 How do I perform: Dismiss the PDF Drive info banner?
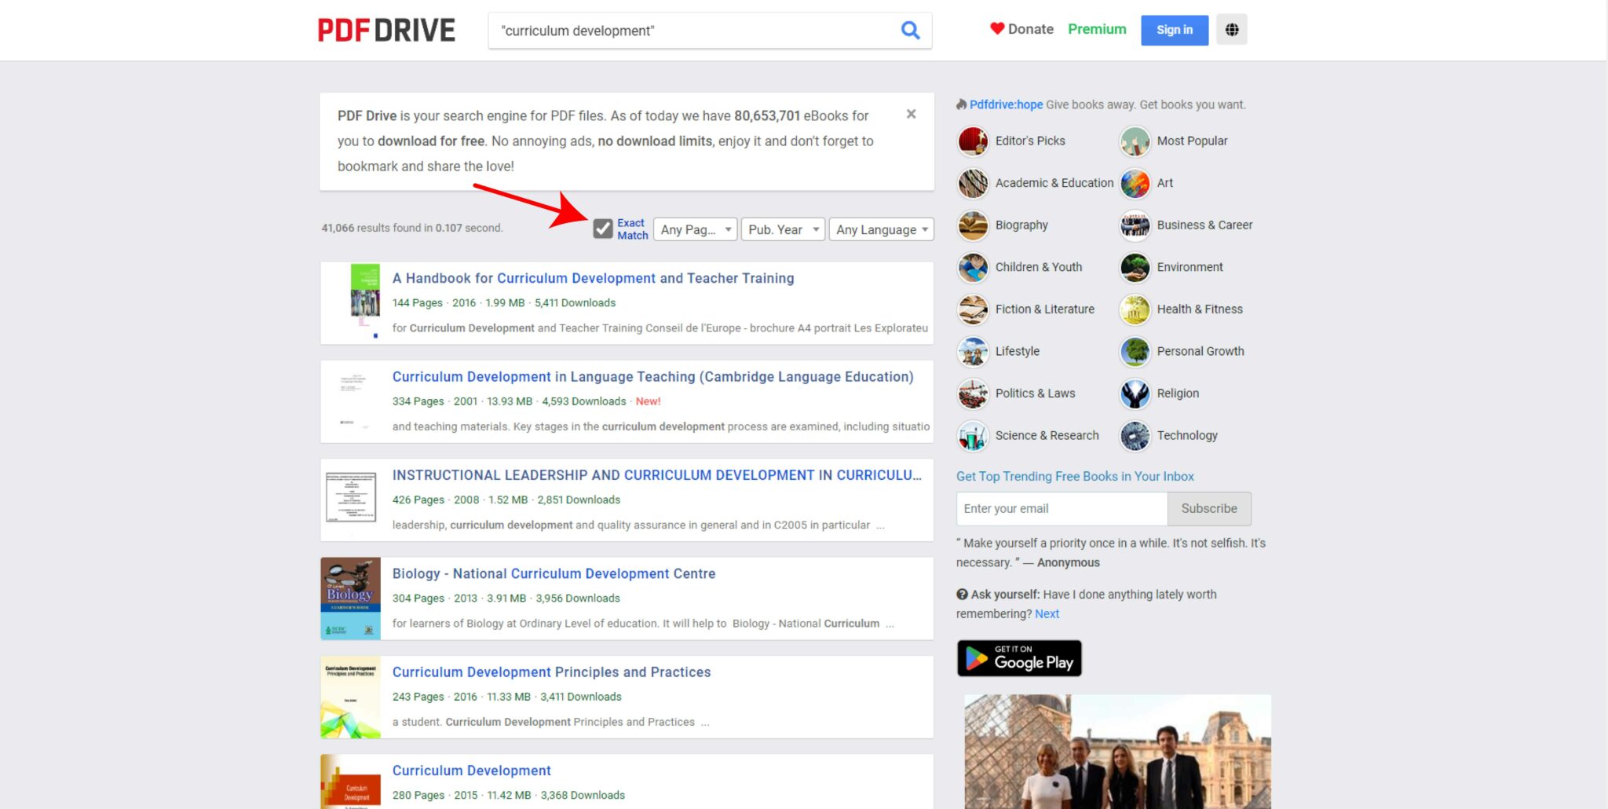[x=911, y=114]
